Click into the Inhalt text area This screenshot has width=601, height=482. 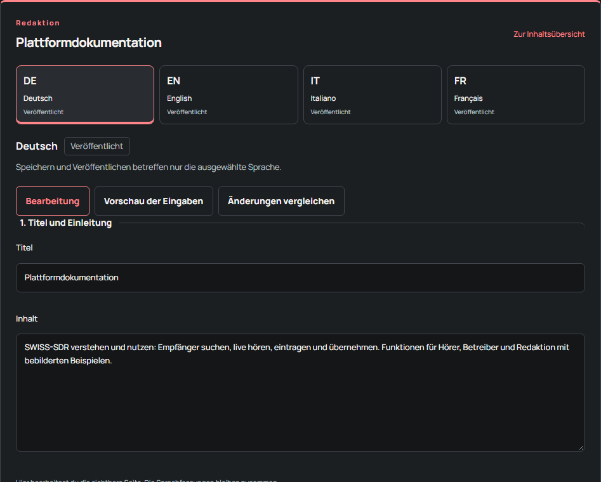pos(301,393)
